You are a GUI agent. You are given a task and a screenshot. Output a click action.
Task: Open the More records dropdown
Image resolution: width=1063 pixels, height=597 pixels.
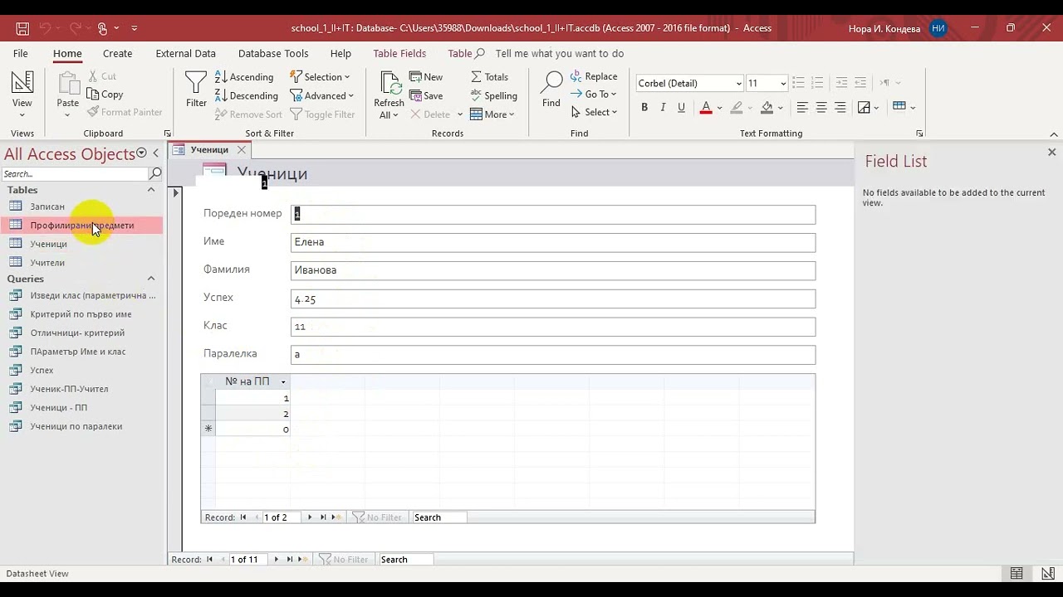492,114
